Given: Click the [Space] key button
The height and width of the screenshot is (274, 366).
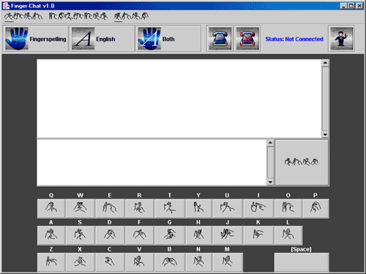Looking at the screenshot, I should 302,262.
